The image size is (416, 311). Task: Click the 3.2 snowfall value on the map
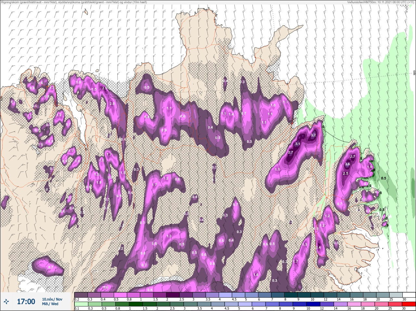pos(314,135)
